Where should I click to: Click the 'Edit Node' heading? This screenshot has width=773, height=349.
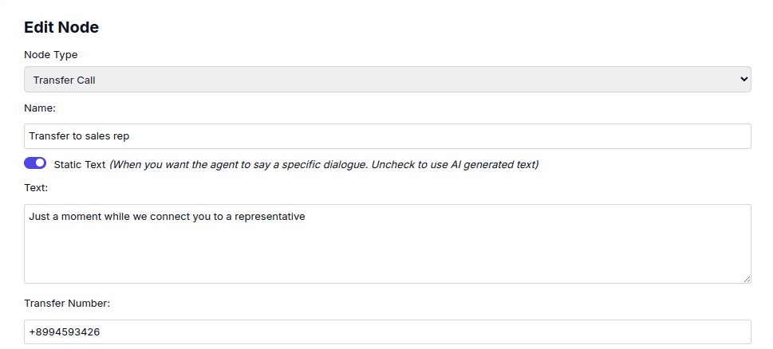(x=61, y=27)
